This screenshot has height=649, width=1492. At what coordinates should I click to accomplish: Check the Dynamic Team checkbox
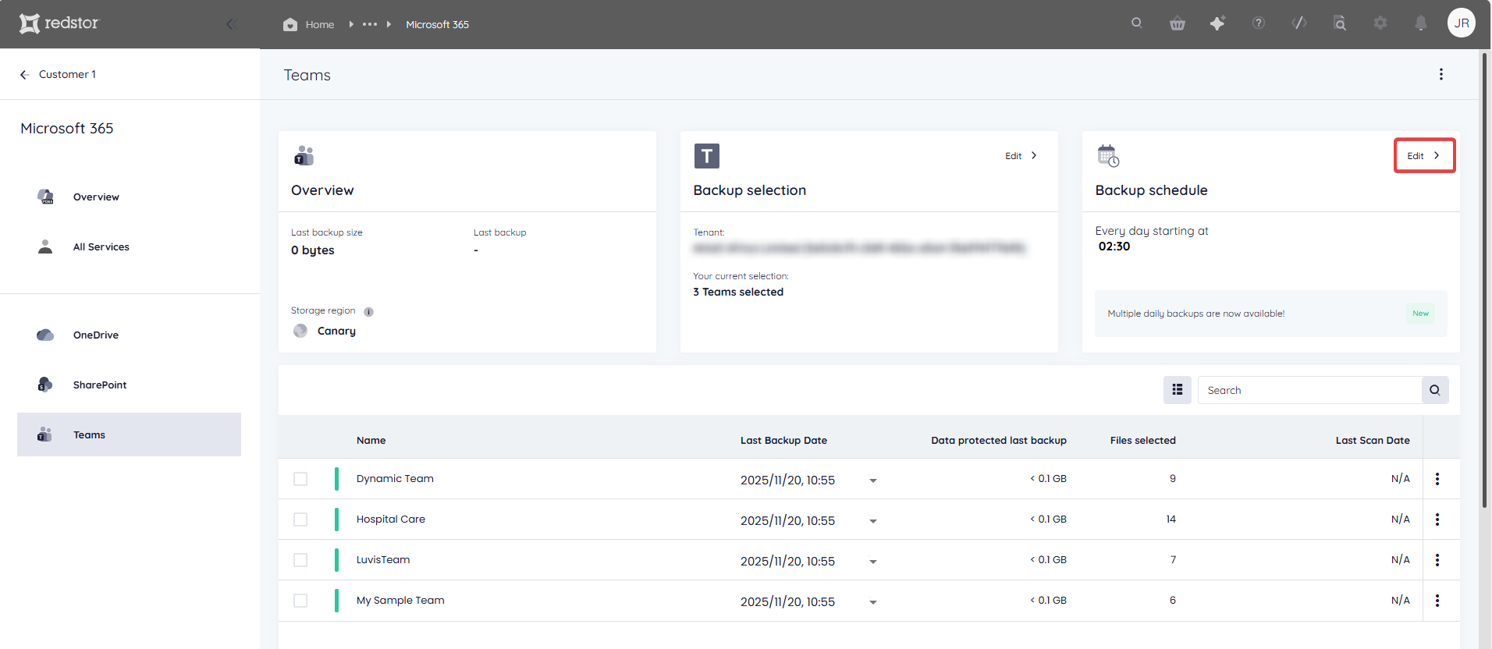pos(300,479)
